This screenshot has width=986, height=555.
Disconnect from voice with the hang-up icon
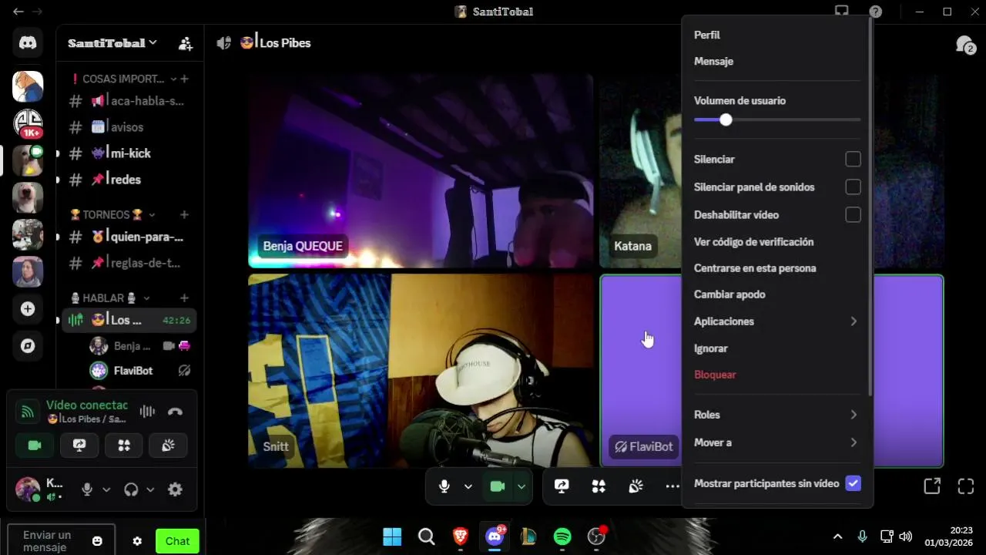coord(175,412)
